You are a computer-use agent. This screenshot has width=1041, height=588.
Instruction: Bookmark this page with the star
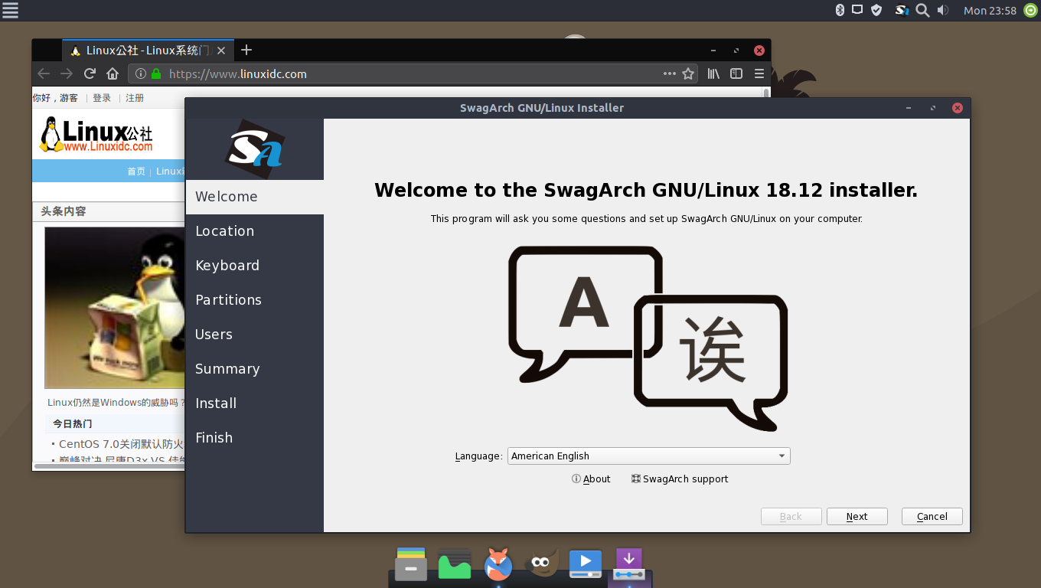click(688, 73)
